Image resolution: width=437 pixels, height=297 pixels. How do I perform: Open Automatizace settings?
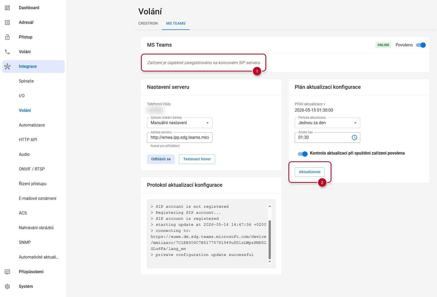click(33, 125)
